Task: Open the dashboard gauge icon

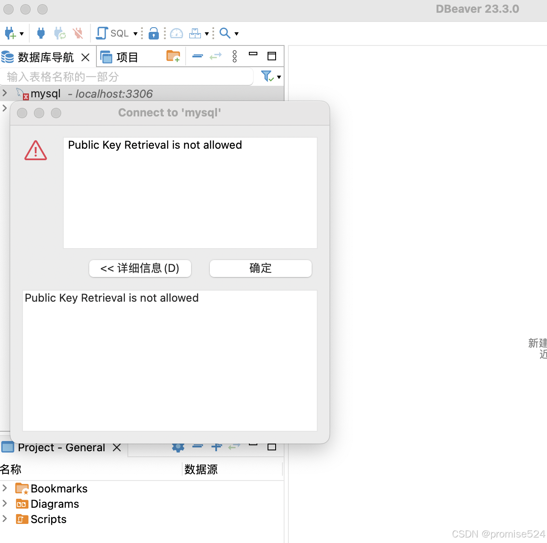Action: point(176,33)
